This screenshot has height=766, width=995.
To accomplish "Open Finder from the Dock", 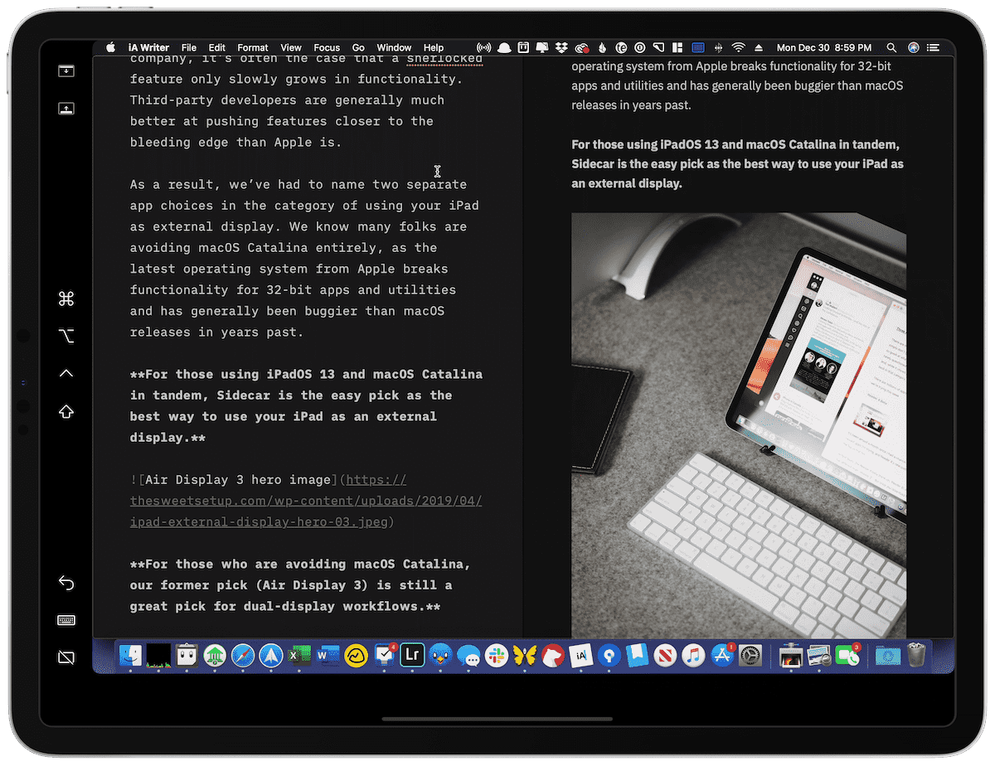I will tap(130, 656).
